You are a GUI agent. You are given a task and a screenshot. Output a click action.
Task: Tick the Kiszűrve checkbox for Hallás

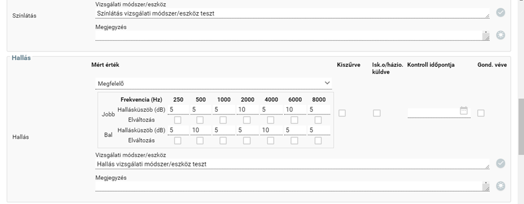(x=342, y=113)
